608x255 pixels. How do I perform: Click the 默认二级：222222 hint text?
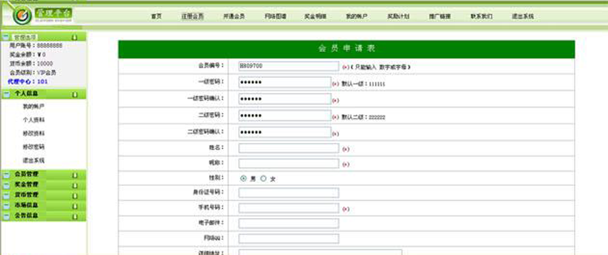(364, 117)
